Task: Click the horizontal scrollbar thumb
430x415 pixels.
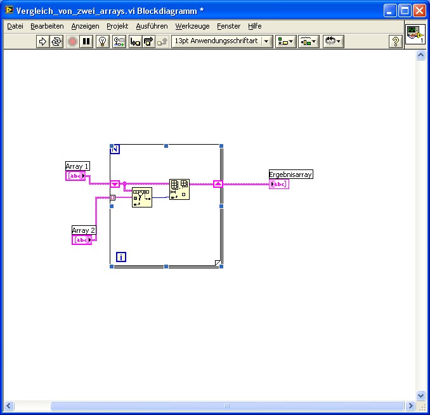Action: pos(227,405)
